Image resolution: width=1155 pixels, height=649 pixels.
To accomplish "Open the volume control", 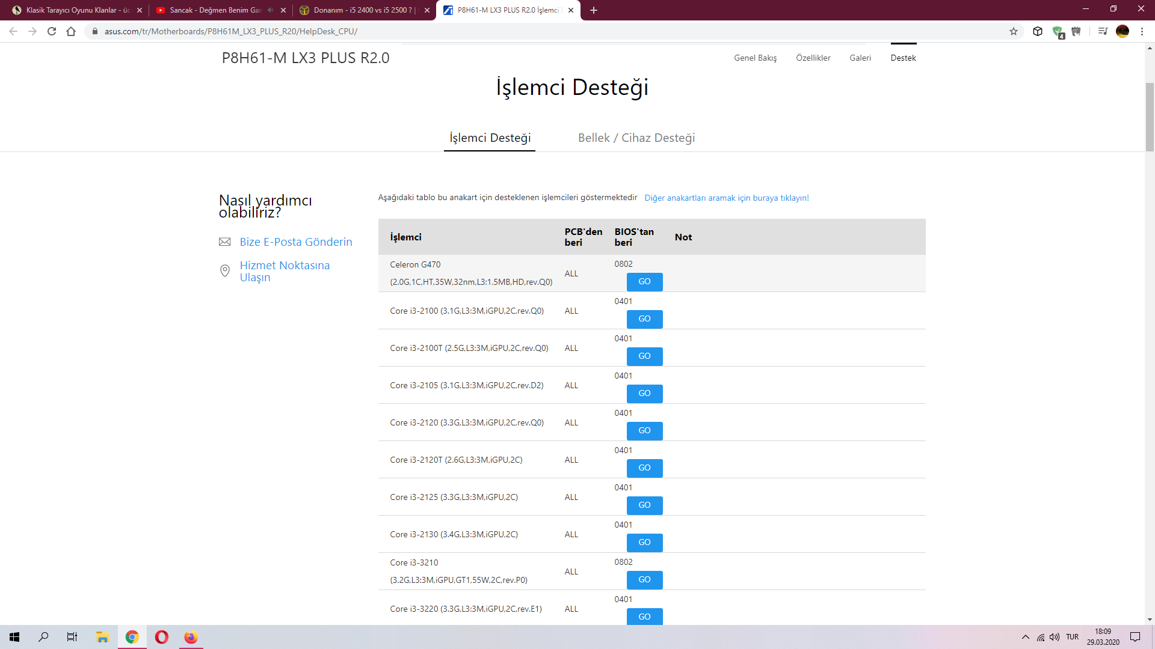I will (1055, 637).
